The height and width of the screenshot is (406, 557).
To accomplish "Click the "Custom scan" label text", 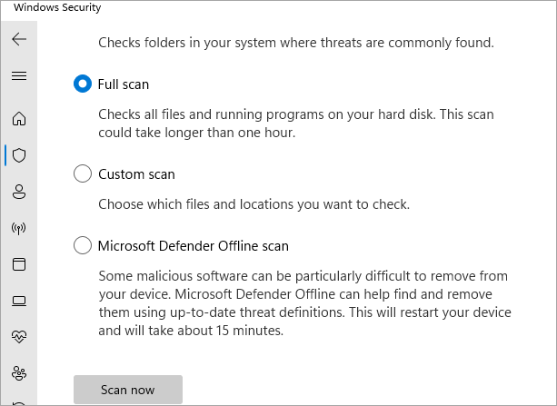I will (136, 173).
